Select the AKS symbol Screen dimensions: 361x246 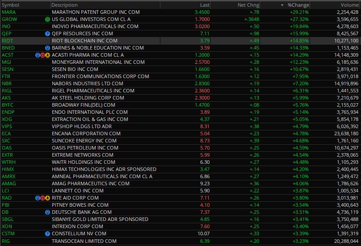[6, 98]
